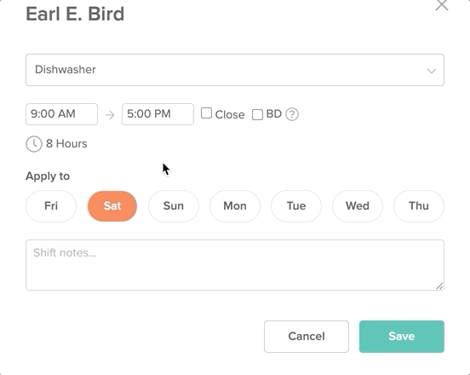470x375 pixels.
Task: Click the textarea resize handle in Shift notes
Action: (439, 286)
